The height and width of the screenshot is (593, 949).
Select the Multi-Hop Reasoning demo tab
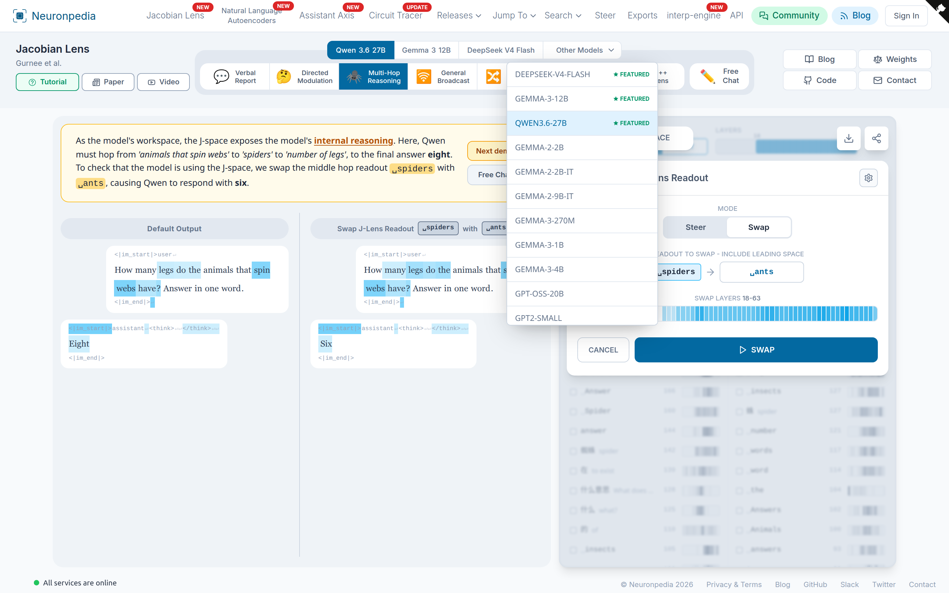(x=373, y=76)
